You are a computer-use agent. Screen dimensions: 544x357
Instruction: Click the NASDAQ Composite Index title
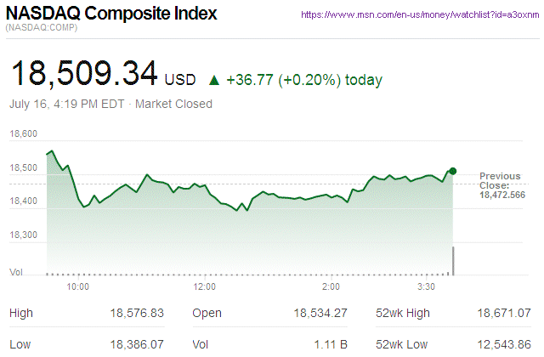(x=111, y=14)
